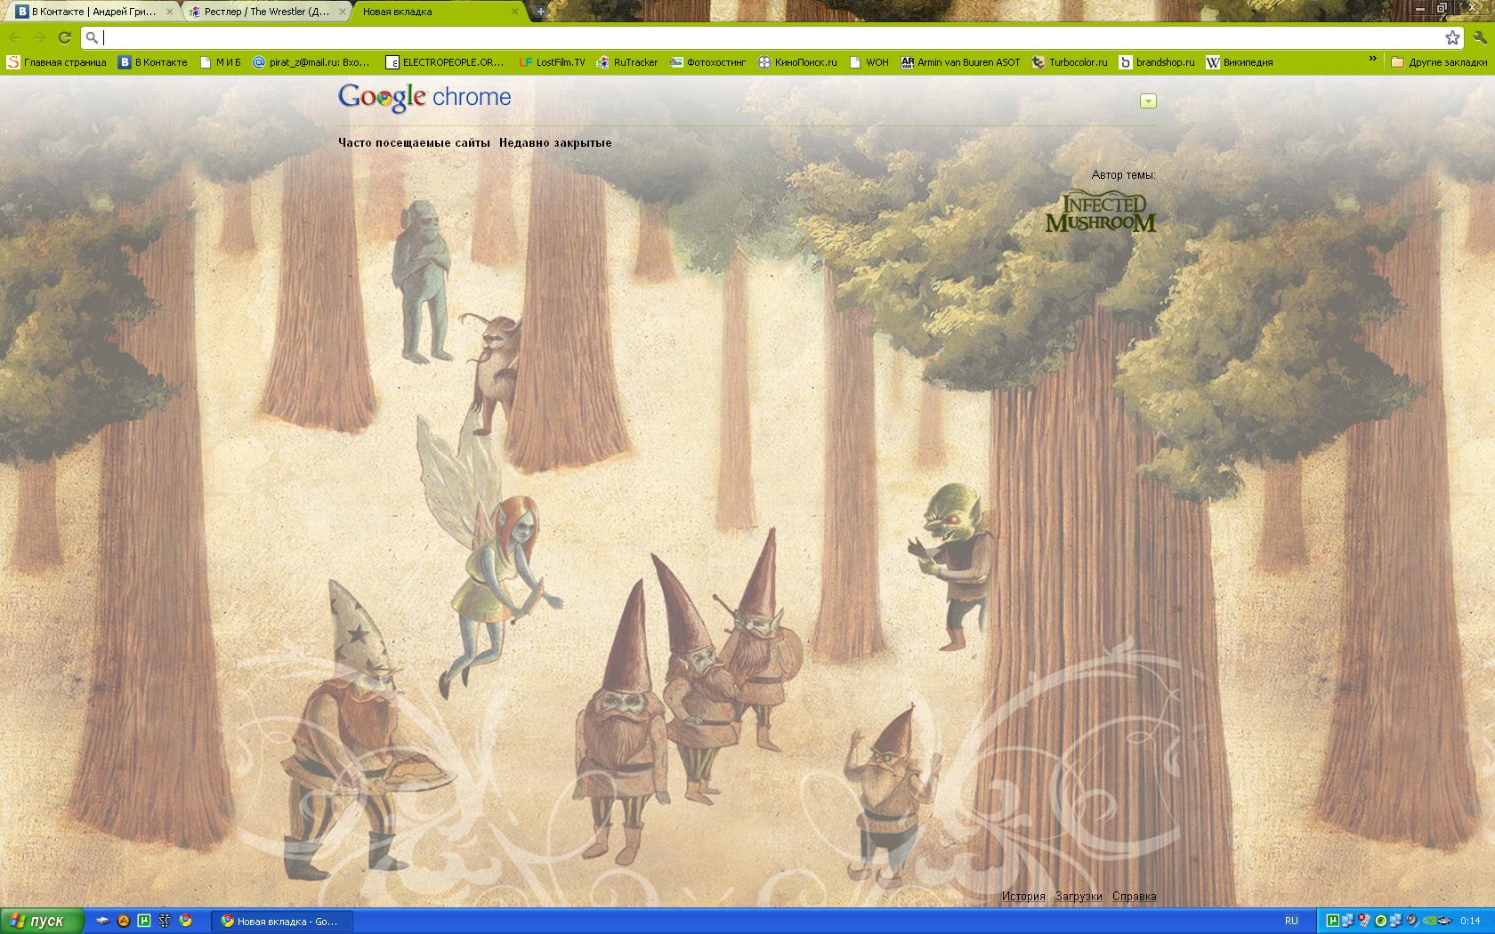Open the Главная страница bookmark

pos(57,62)
